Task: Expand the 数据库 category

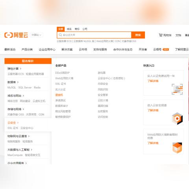Action: (x=13, y=82)
